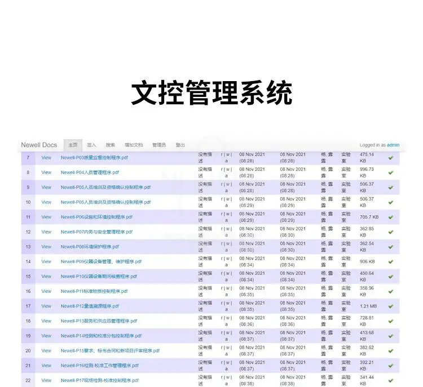Screen dimensions: 423x387
Task: Open Newell-P08环境保护程序.pdf
Action: (x=90, y=247)
